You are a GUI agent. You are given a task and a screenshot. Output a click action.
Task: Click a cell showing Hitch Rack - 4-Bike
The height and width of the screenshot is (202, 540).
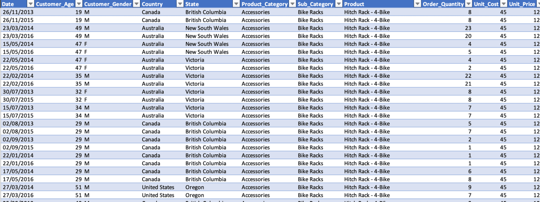point(367,12)
